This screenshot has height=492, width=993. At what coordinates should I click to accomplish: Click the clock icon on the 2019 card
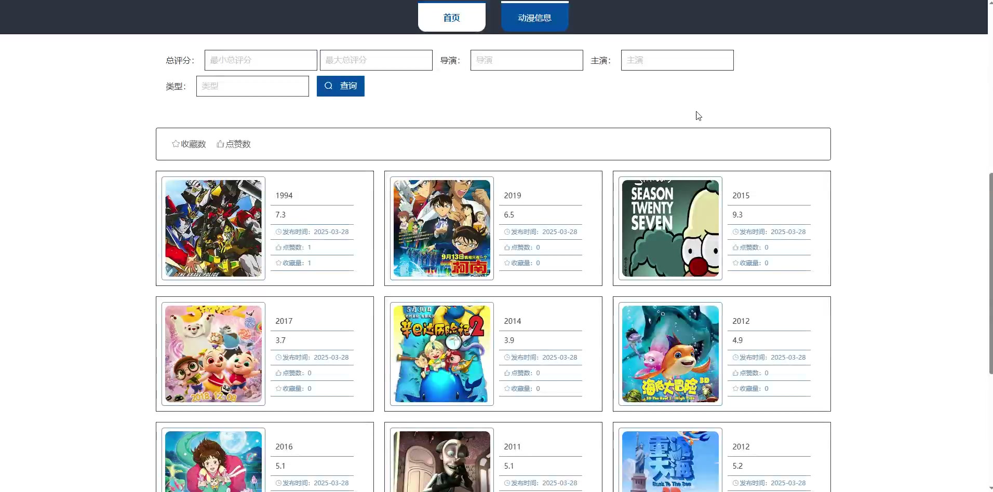coord(507,232)
